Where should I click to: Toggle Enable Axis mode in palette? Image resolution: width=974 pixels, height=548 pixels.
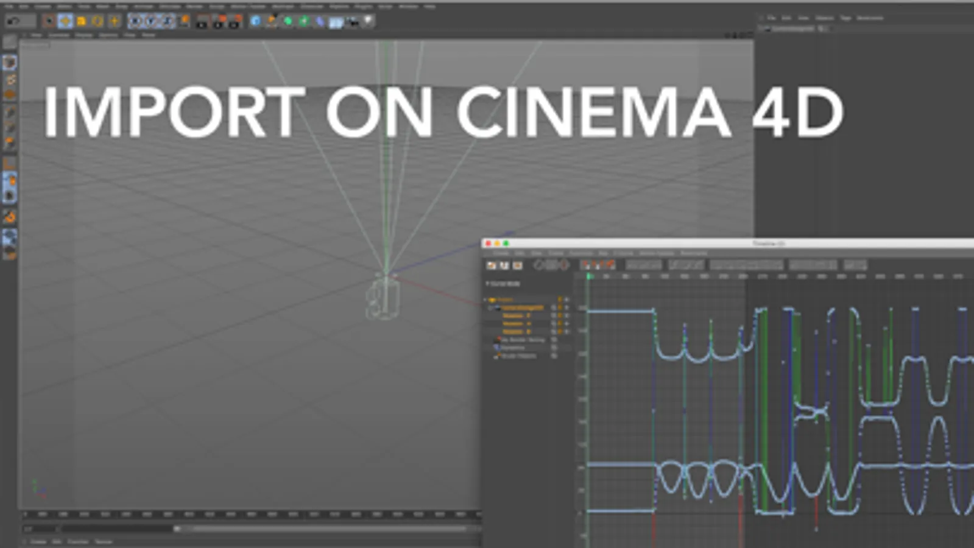(x=9, y=163)
